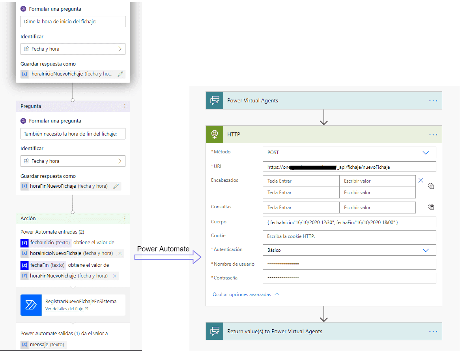Click horaInicioNuevoFichaje variable under Guardar respuesta como
460x351 pixels.
[72, 74]
